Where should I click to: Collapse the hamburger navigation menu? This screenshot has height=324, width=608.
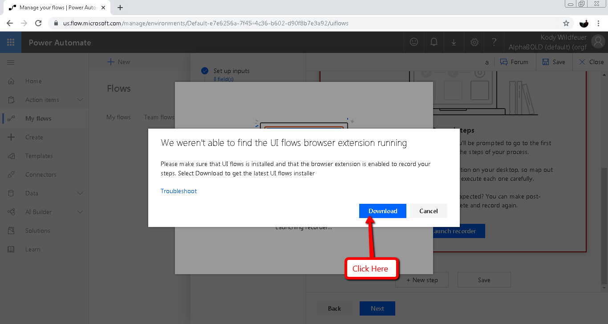pos(11,62)
